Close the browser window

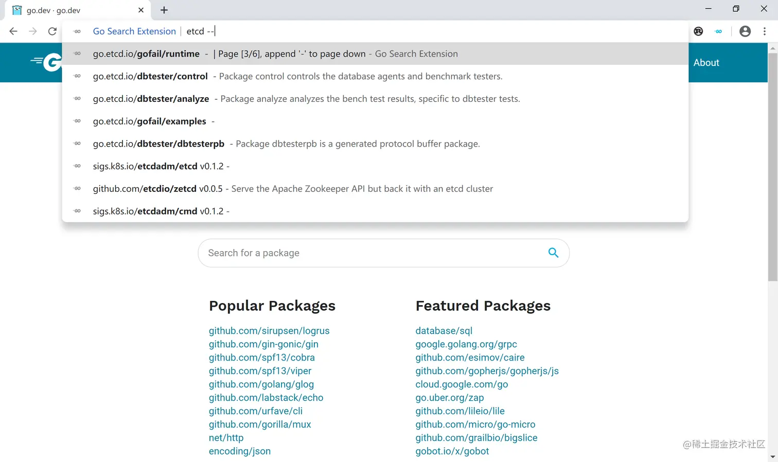pyautogui.click(x=764, y=9)
